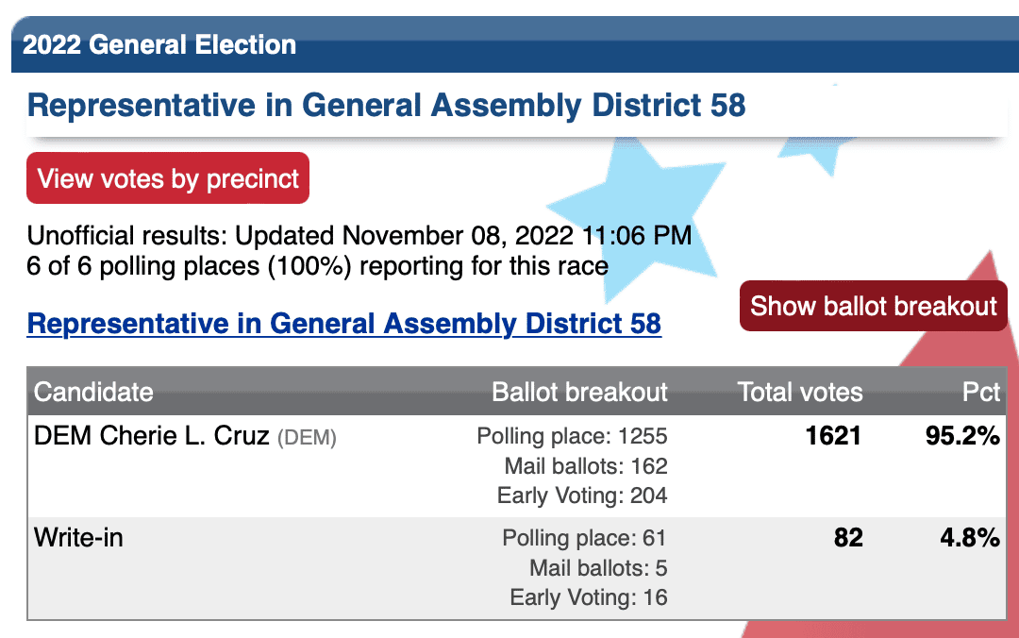Click the Show ballot breakout button
The width and height of the screenshot is (1019, 638).
pos(874,306)
